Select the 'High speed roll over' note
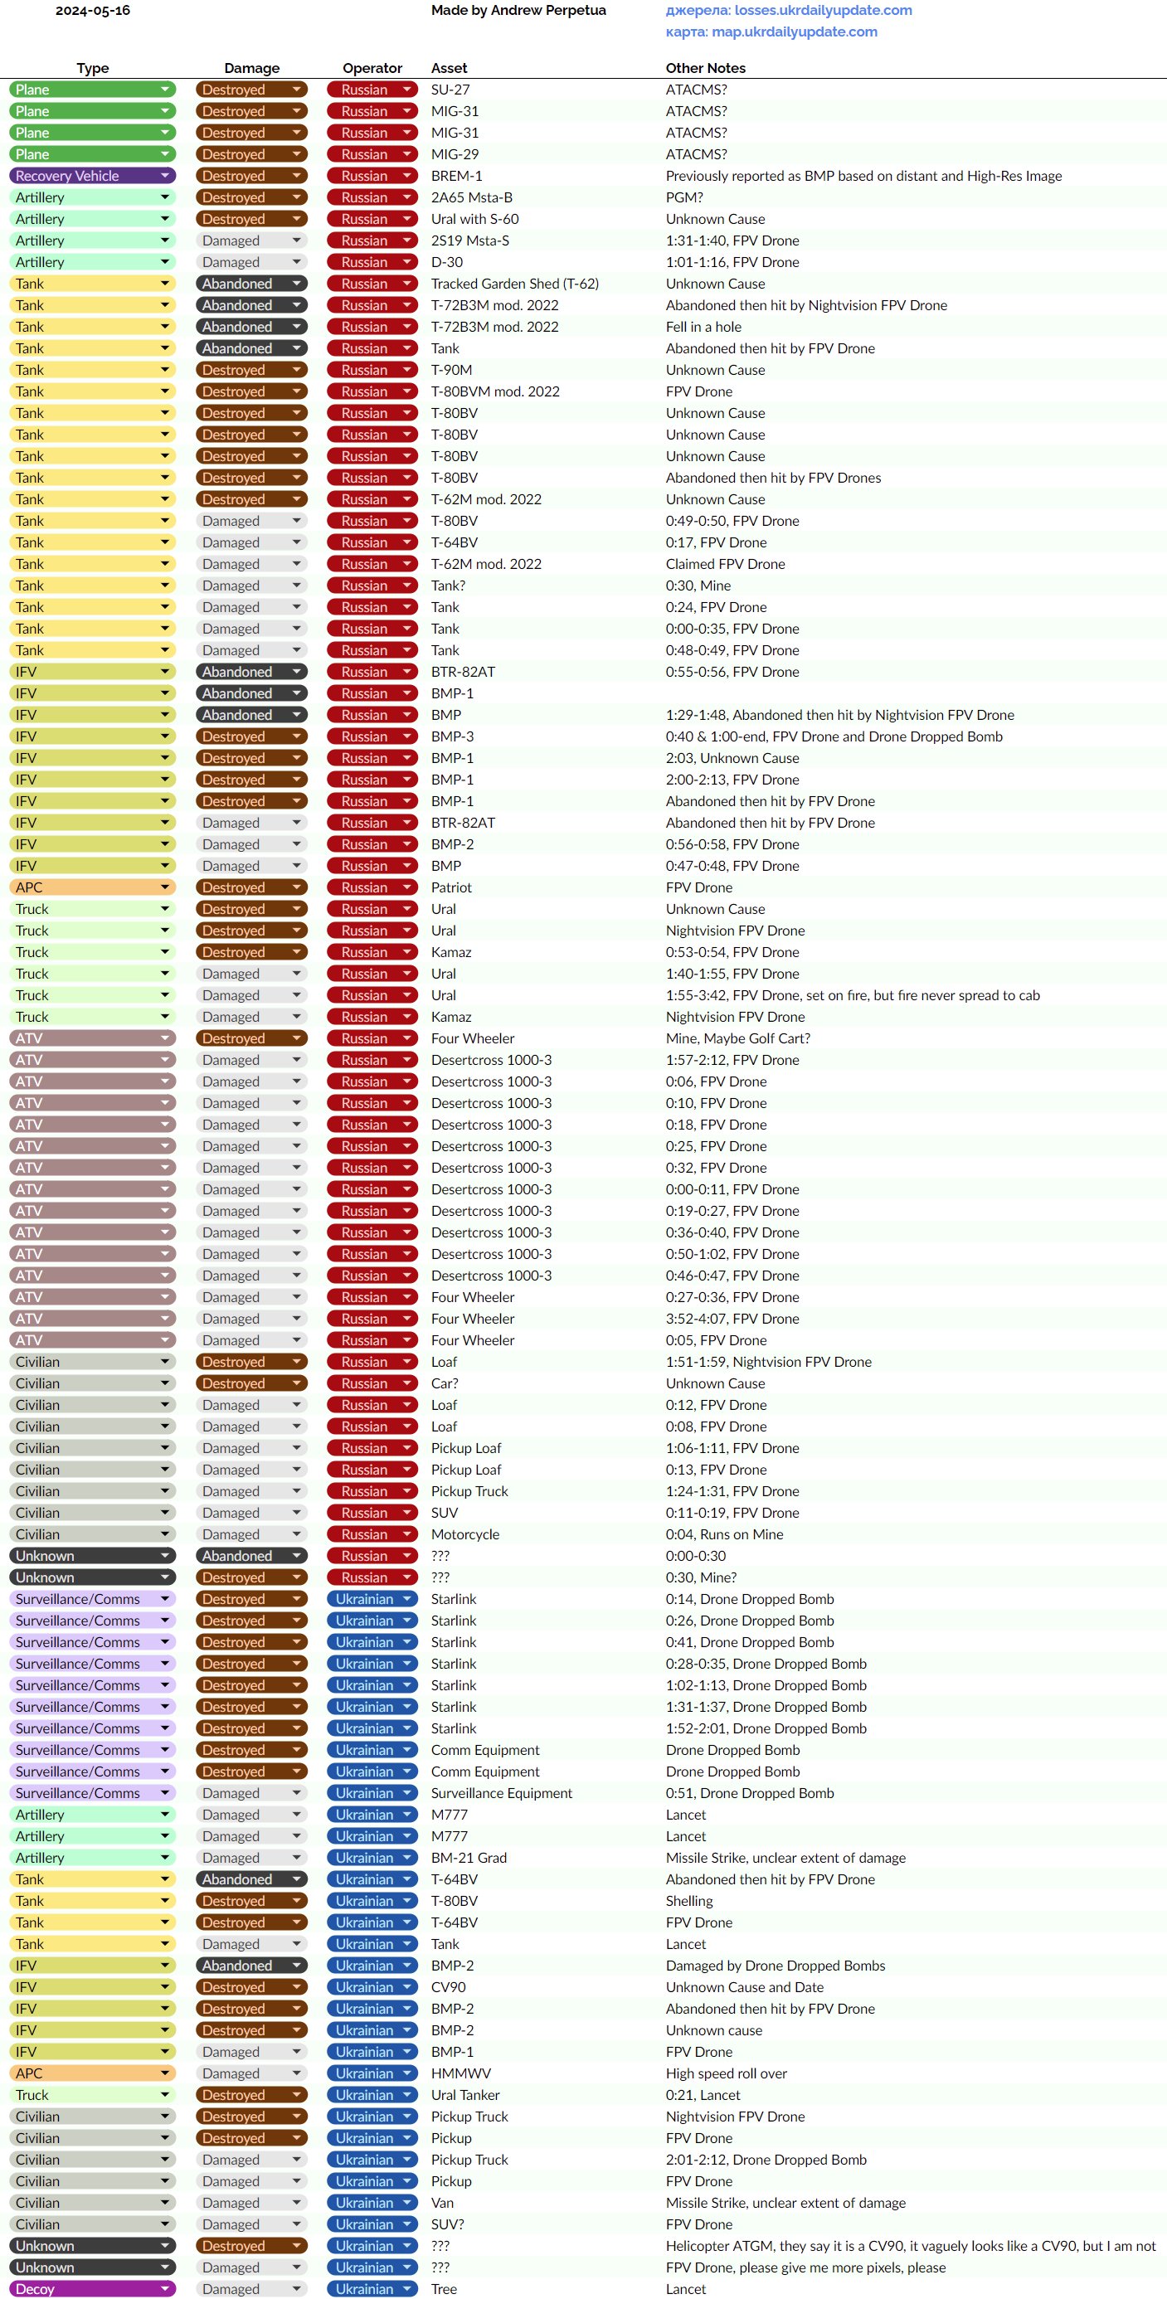The width and height of the screenshot is (1167, 2299). point(727,2073)
